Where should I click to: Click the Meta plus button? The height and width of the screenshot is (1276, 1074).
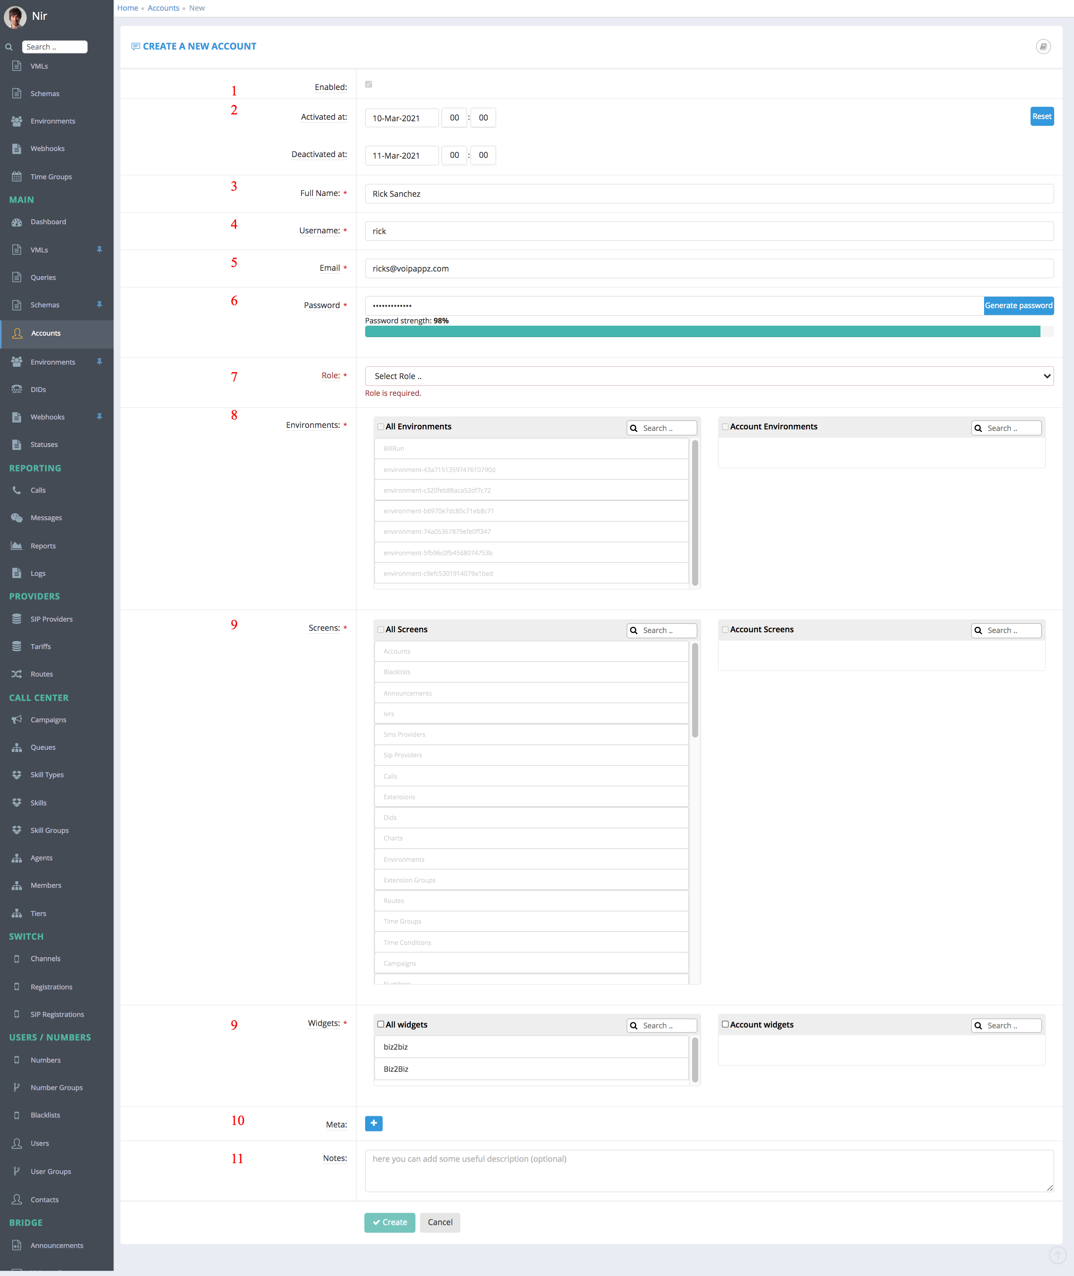coord(374,1124)
